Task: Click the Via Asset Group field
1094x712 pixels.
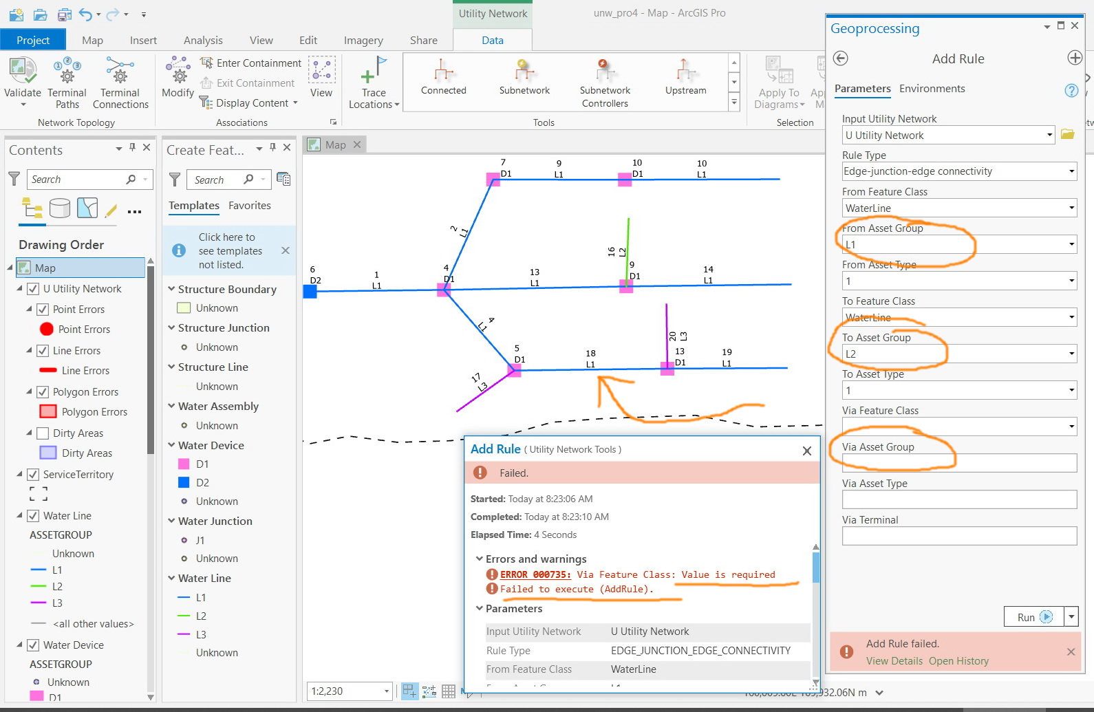Action: (x=959, y=463)
